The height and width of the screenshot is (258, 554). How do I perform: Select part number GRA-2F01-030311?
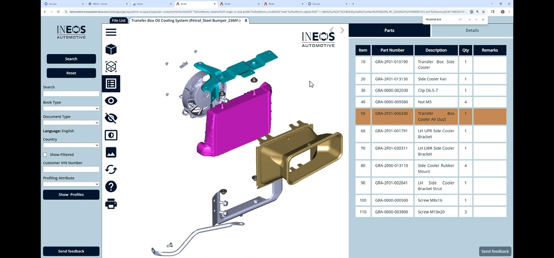(x=391, y=148)
